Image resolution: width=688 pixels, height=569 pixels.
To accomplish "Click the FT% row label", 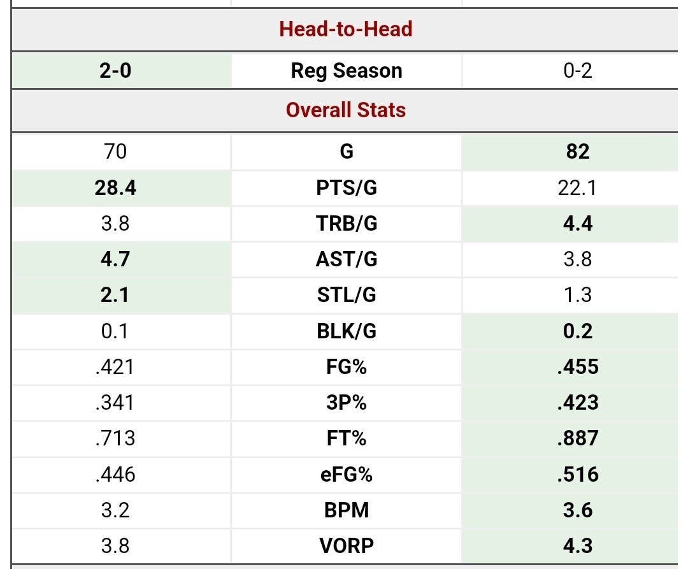I will [346, 438].
